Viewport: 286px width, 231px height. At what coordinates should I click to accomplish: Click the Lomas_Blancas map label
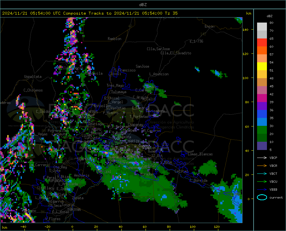tap(200, 154)
